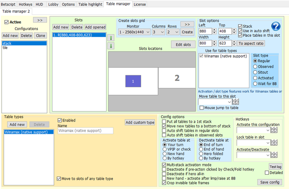289x189 pixels.
Task: Select Wait for BB slot type
Action: pos(255,84)
